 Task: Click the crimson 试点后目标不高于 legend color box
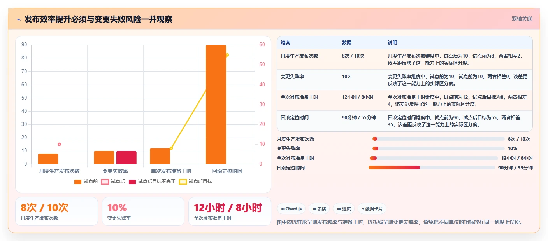[x=132, y=182]
